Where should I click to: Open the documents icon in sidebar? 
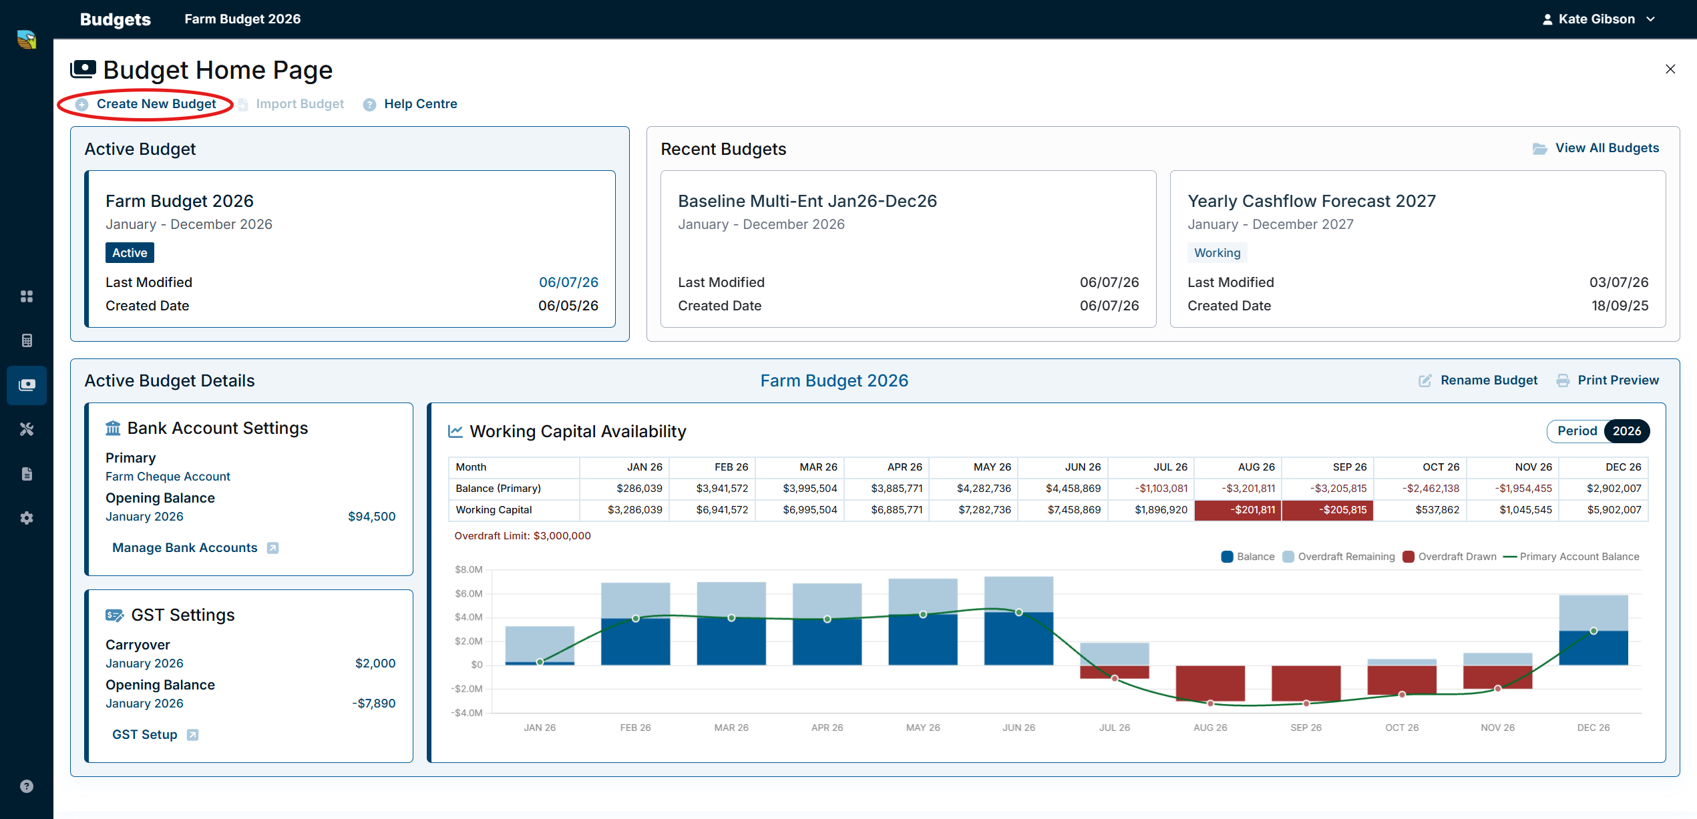coord(27,474)
